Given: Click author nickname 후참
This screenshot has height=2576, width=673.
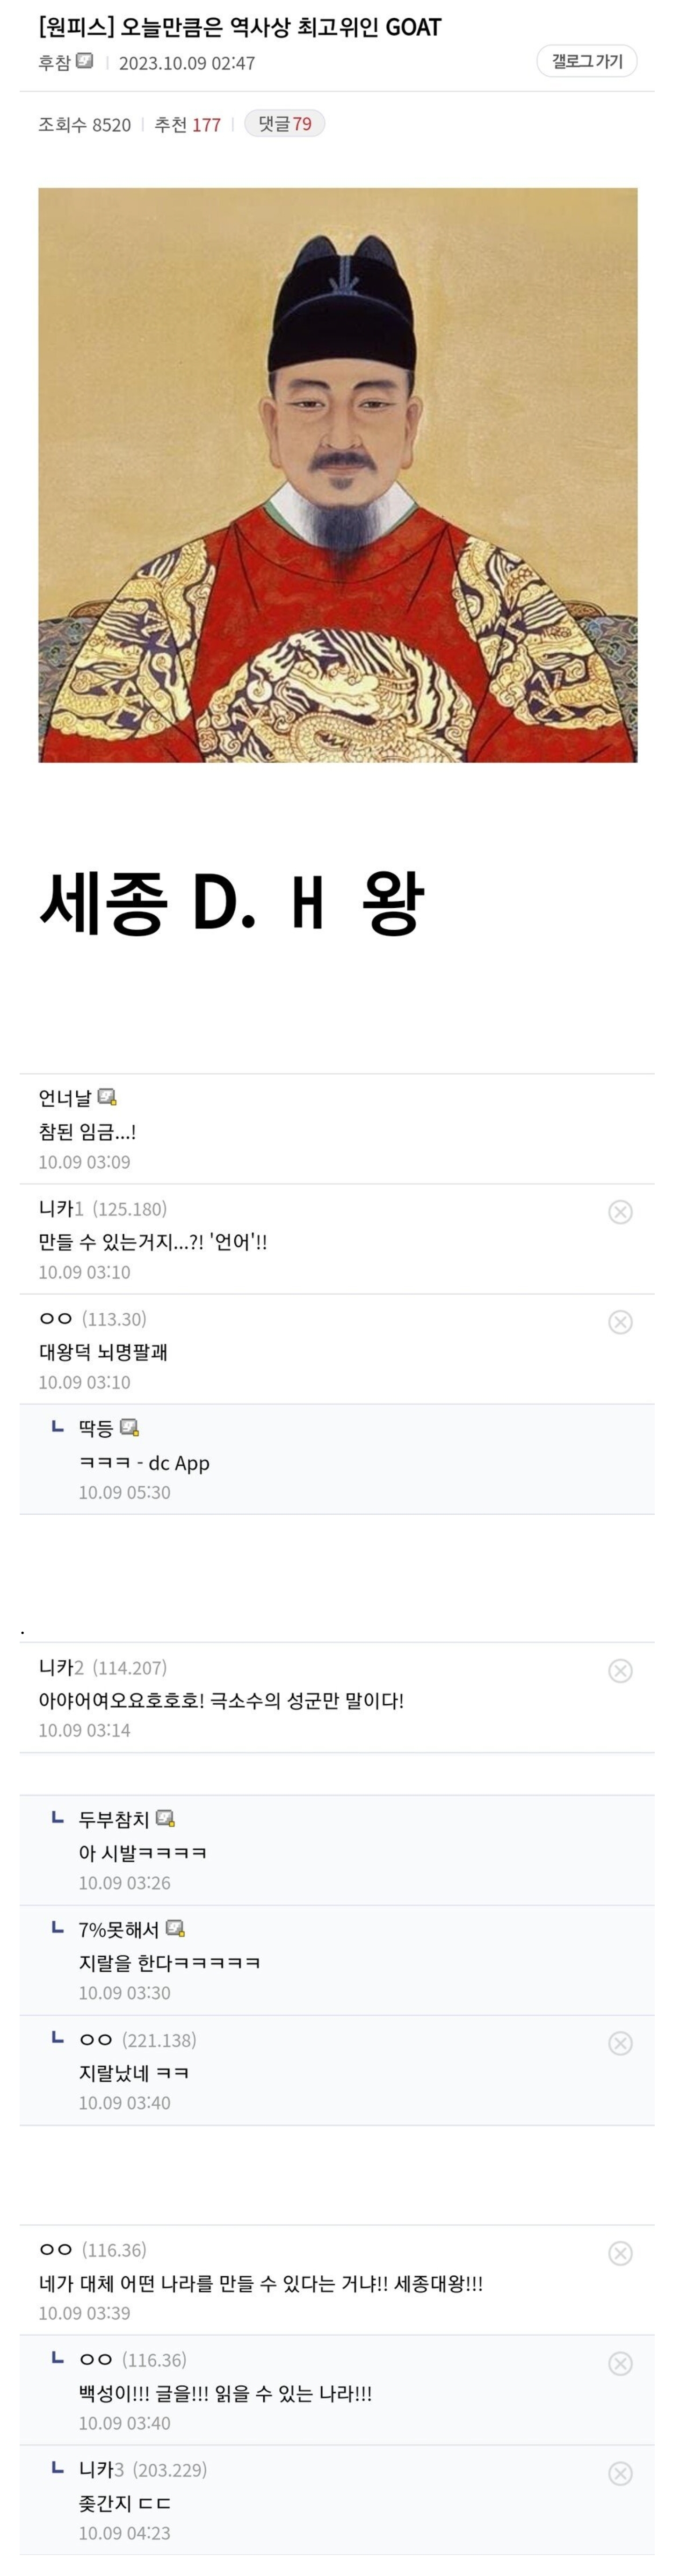Looking at the screenshot, I should (54, 62).
